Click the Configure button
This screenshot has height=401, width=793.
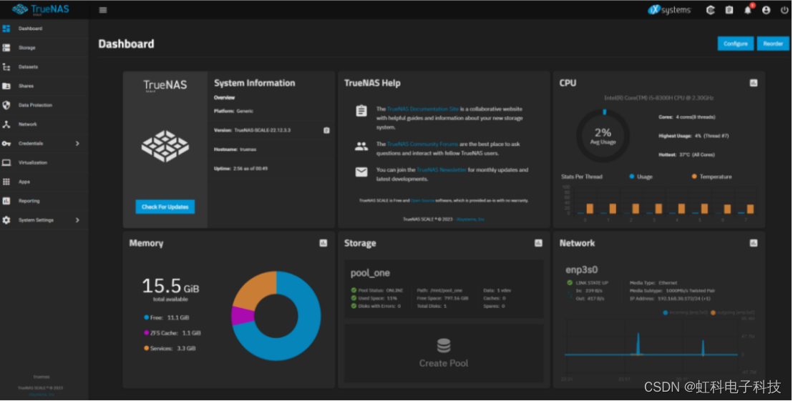point(735,44)
